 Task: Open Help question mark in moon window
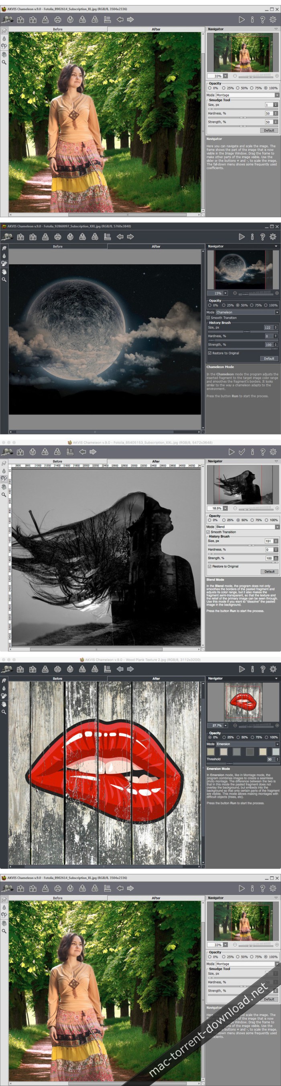click(x=263, y=237)
